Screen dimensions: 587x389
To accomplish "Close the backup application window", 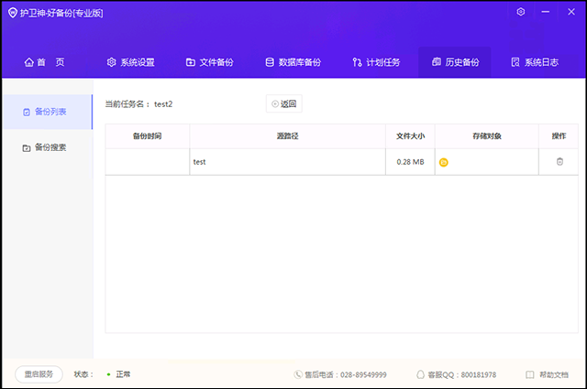I will [571, 12].
